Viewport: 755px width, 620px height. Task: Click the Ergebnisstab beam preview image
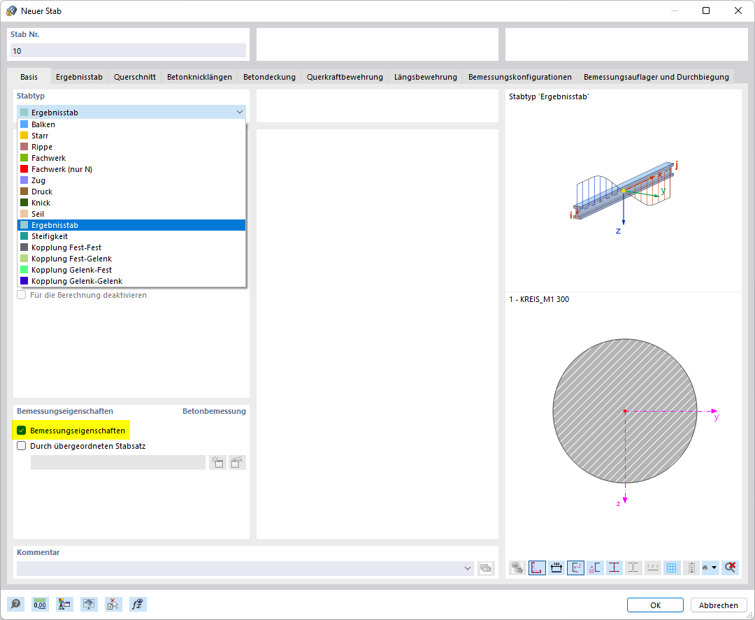[624, 197]
